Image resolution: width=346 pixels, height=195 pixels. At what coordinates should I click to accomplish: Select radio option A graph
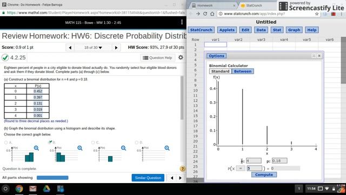(x=6, y=142)
